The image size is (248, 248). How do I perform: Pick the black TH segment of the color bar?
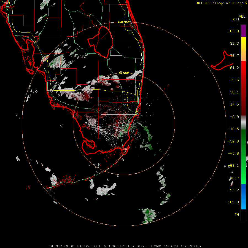point(243,215)
